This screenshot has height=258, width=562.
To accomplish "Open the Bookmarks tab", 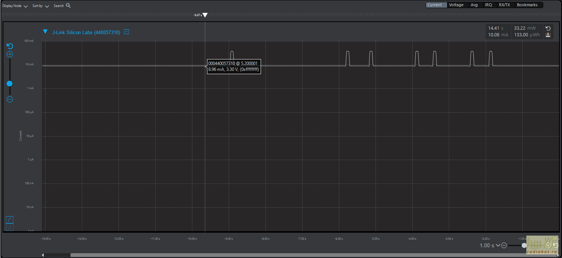I will (x=527, y=5).
